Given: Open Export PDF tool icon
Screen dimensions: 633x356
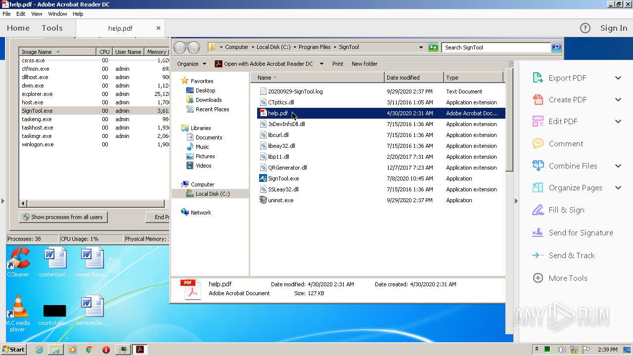Looking at the screenshot, I should click(x=538, y=78).
